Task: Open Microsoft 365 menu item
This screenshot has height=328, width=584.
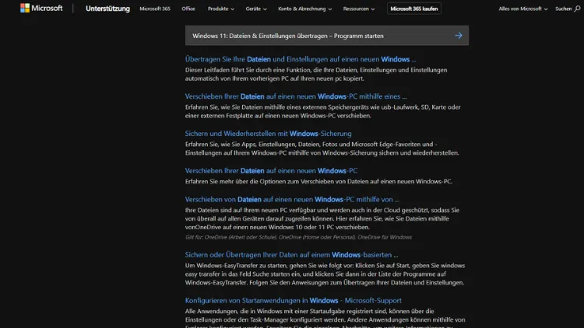Action: click(x=155, y=9)
